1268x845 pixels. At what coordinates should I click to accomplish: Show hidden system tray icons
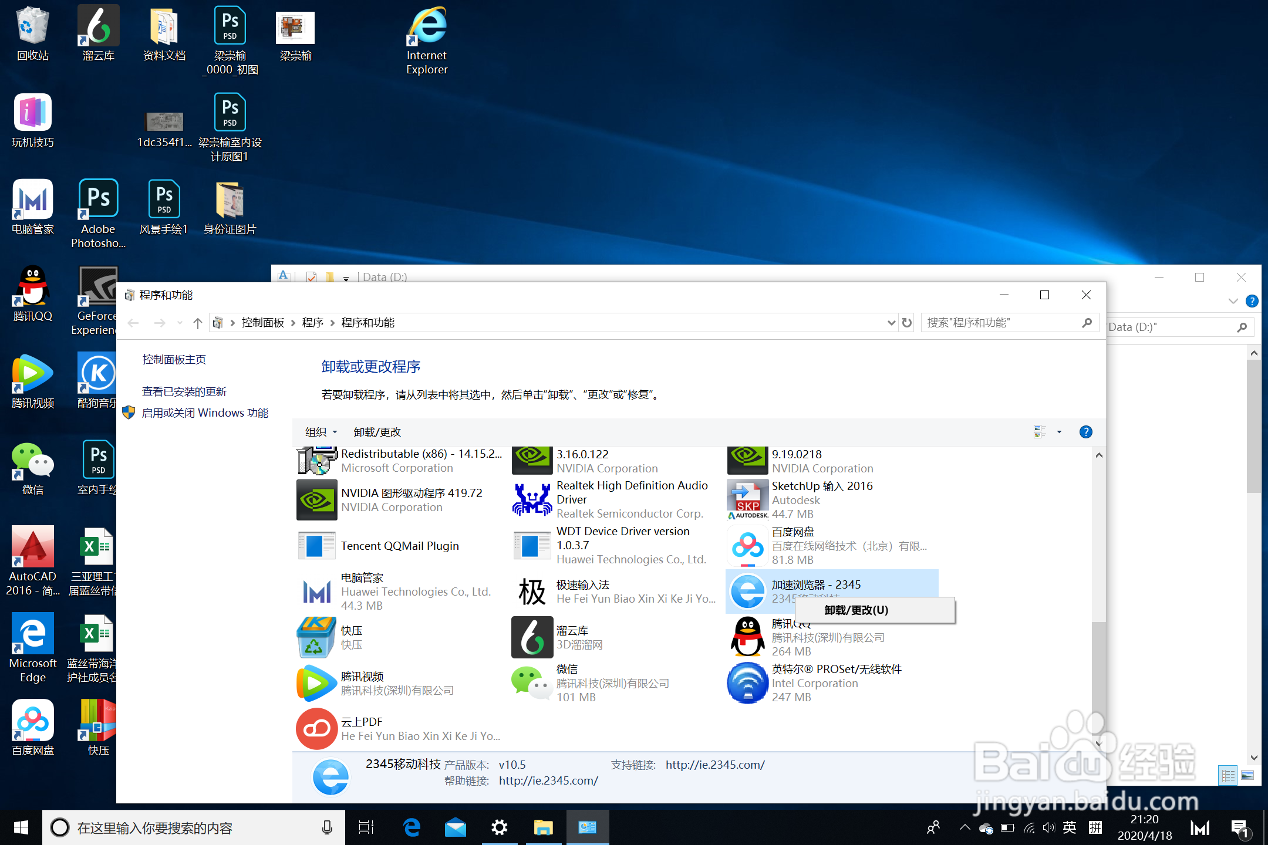pyautogui.click(x=965, y=828)
